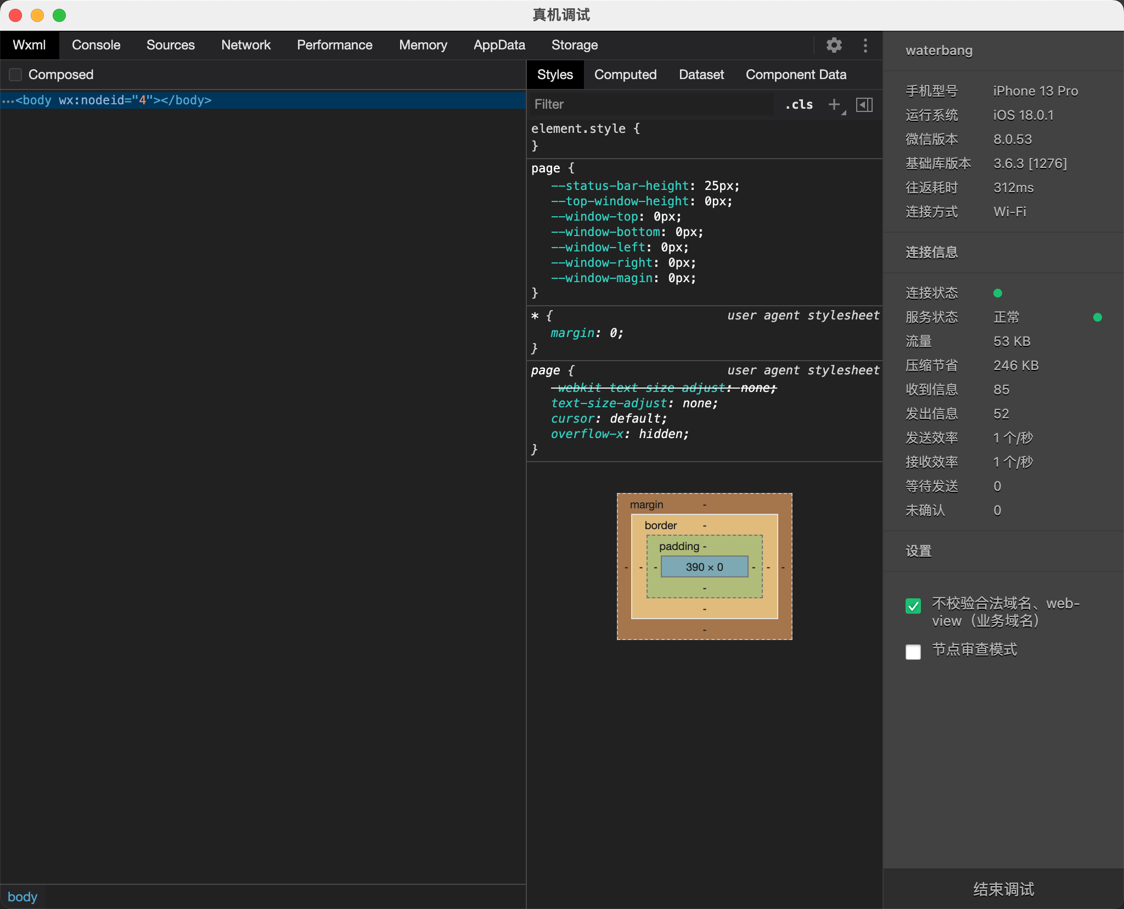Switch to the Console tab

coord(96,45)
